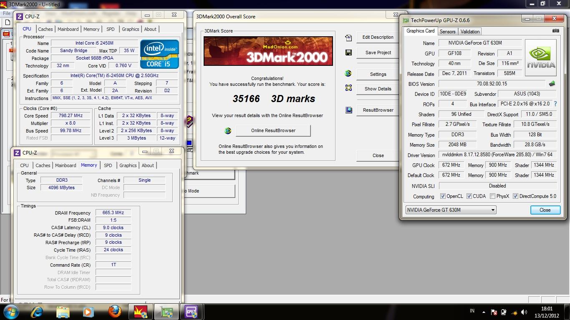Close the 3DMark2000 score dialog with Close
The height and width of the screenshot is (320, 570).
378,155
